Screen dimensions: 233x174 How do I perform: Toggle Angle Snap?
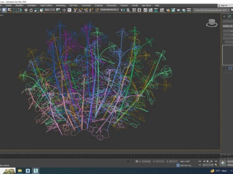point(81,10)
